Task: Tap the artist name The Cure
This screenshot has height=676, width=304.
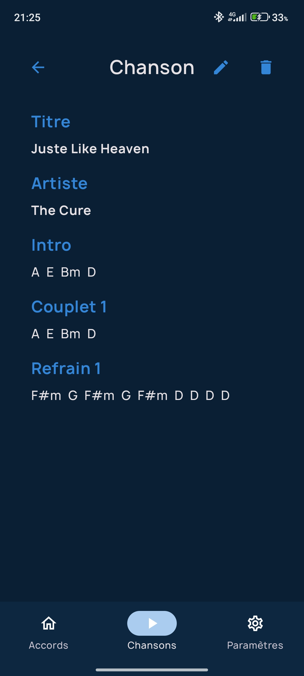Action: [x=61, y=210]
